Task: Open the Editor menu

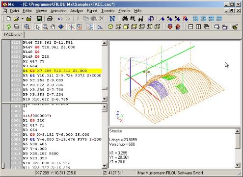Action: click(27, 11)
